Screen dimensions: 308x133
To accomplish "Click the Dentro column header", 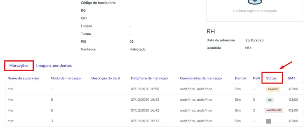I will tap(240, 78).
